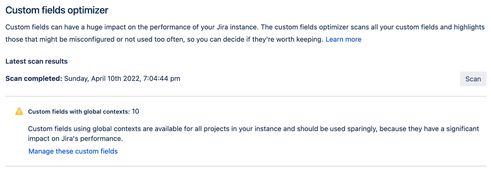491x172 pixels.
Task: Click Custom fields with global contexts label
Action: tap(79, 111)
